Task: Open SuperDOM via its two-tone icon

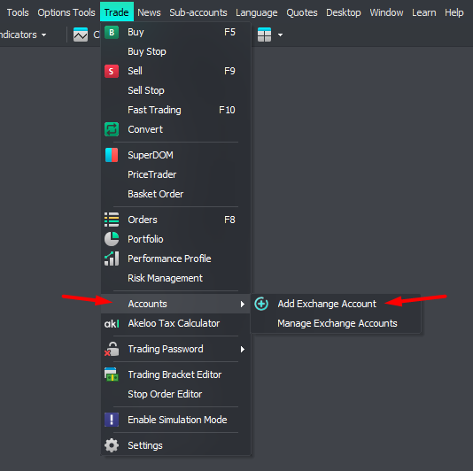Action: tap(112, 155)
